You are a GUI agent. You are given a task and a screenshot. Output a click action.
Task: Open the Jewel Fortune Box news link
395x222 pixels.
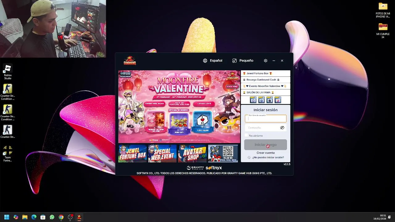pyautogui.click(x=265, y=73)
